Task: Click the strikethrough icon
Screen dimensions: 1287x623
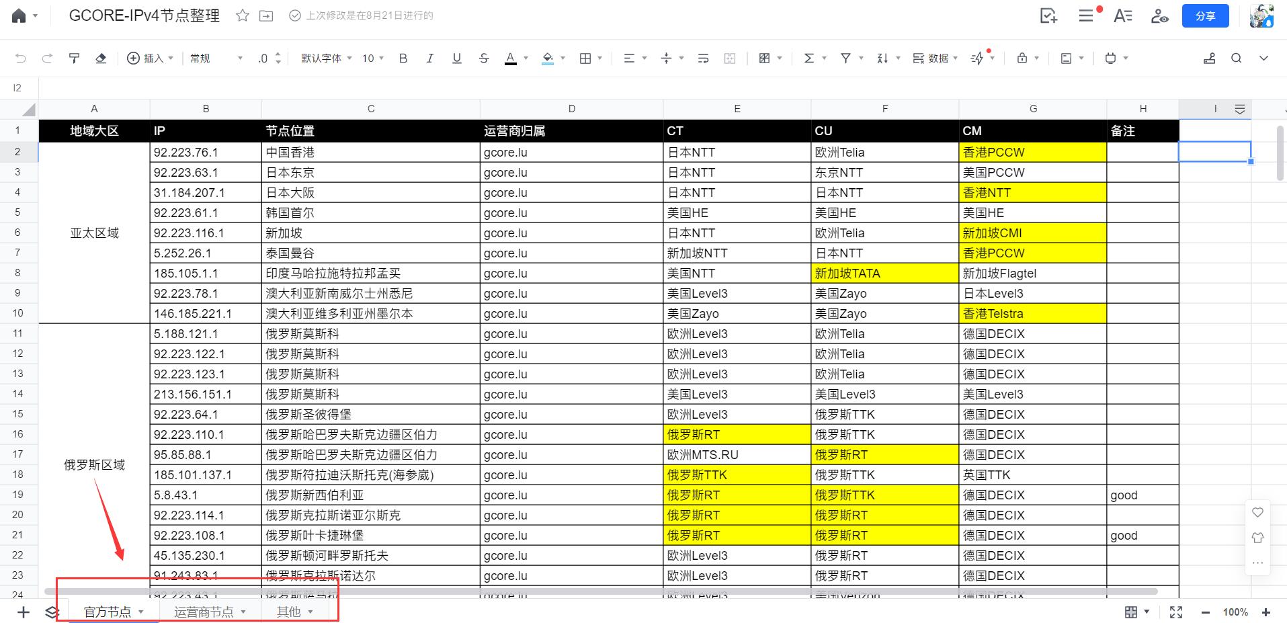Action: coord(484,58)
